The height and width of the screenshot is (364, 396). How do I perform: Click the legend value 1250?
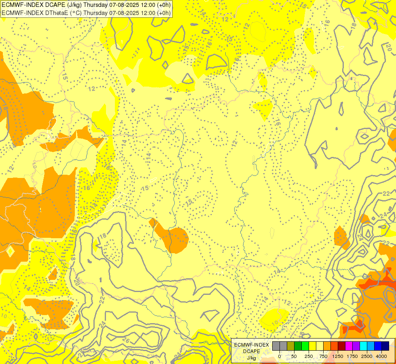[x=338, y=356]
